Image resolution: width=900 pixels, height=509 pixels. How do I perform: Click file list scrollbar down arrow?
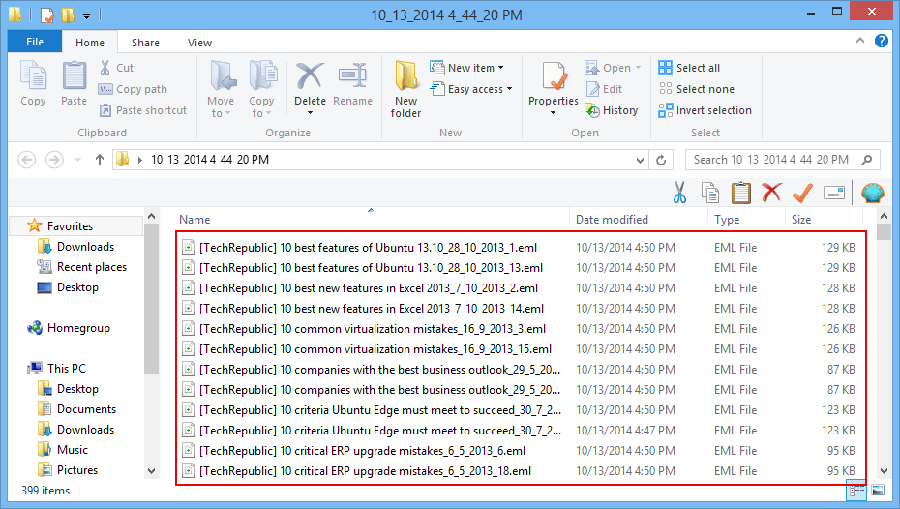[x=884, y=471]
